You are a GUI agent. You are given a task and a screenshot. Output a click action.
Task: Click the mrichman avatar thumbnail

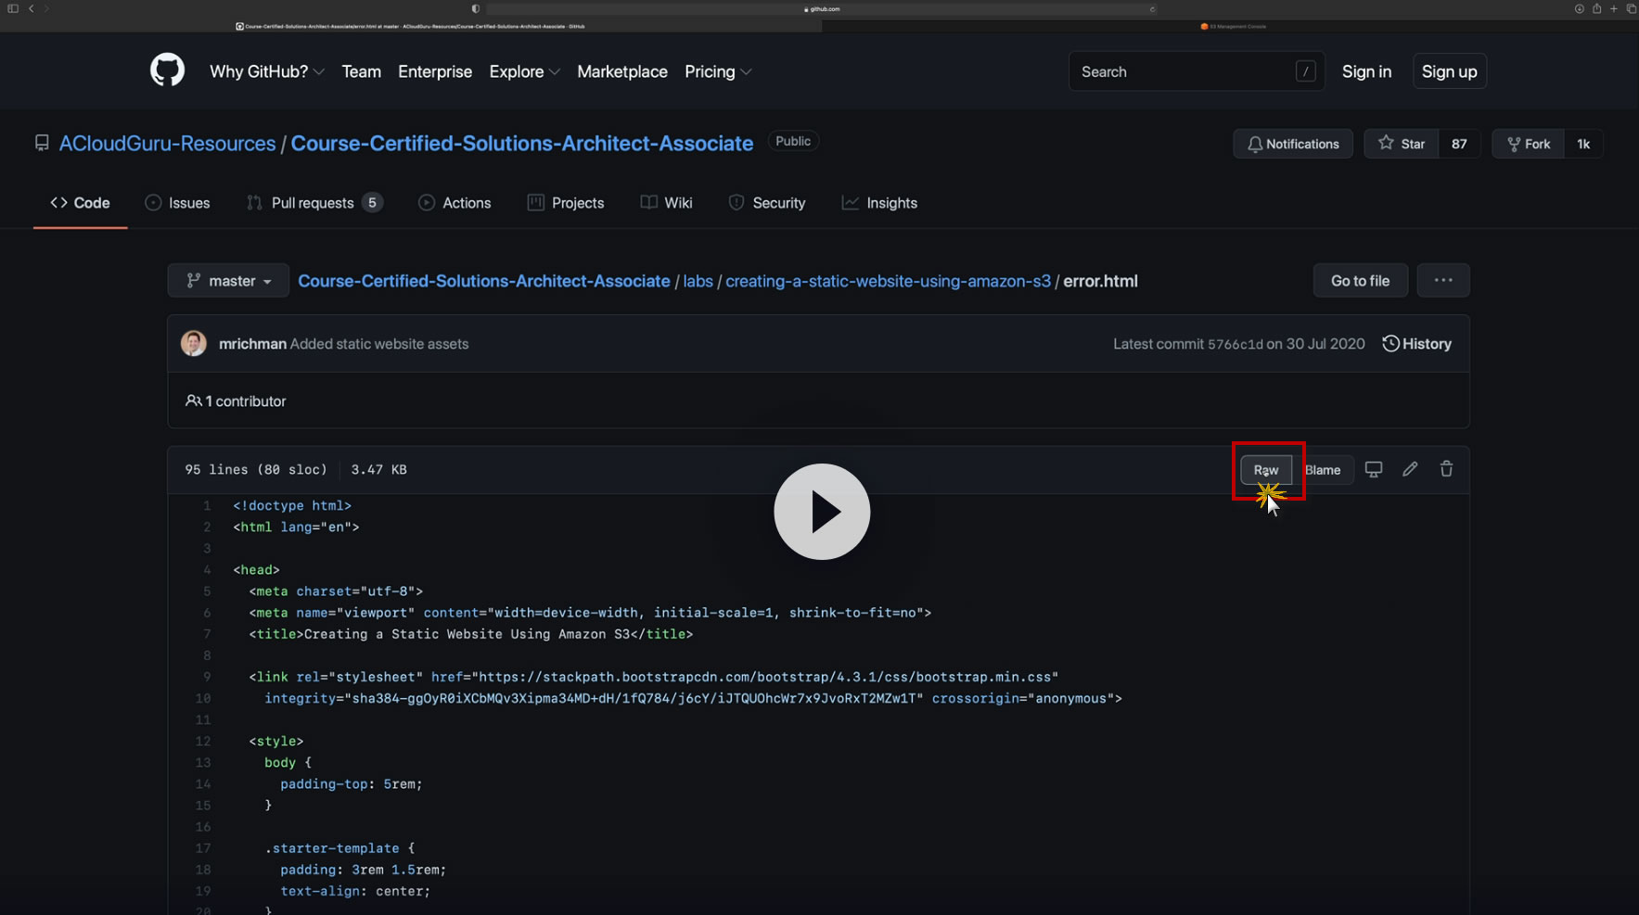194,344
